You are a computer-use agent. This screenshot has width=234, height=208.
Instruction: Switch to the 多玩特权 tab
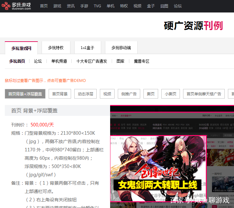pyautogui.click(x=56, y=48)
